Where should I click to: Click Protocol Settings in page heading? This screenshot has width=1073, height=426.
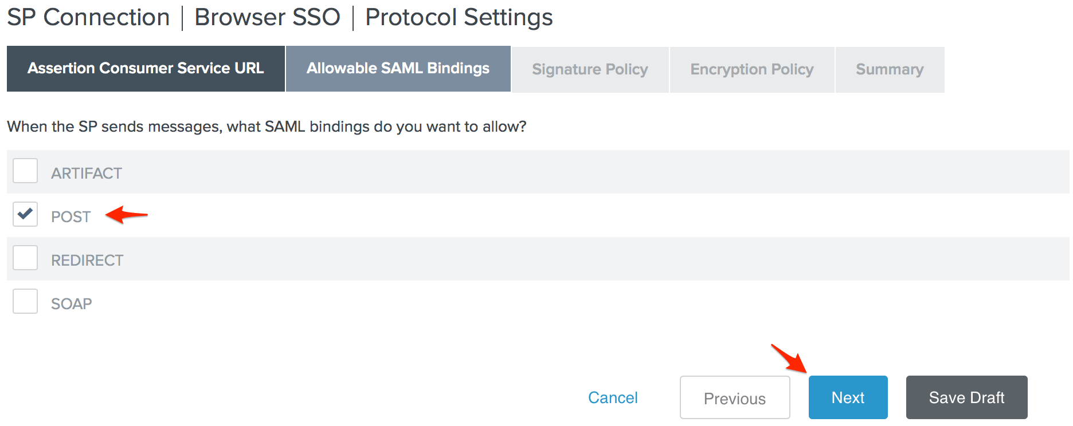tap(459, 17)
